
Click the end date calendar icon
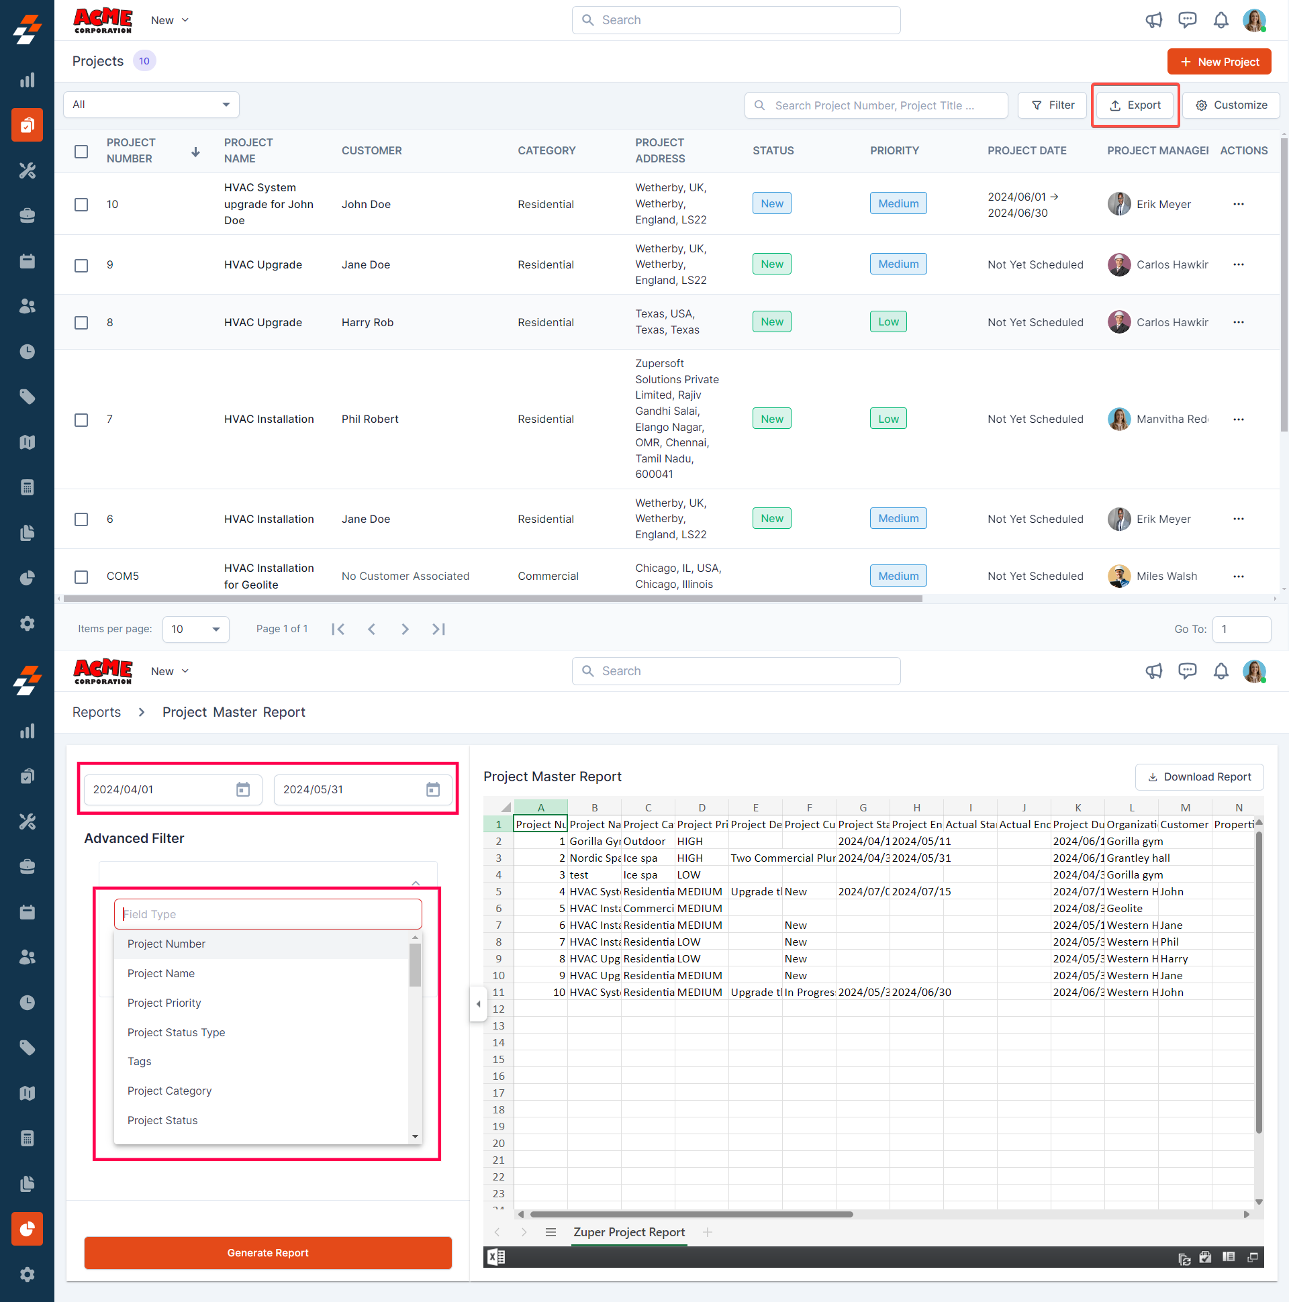point(433,789)
